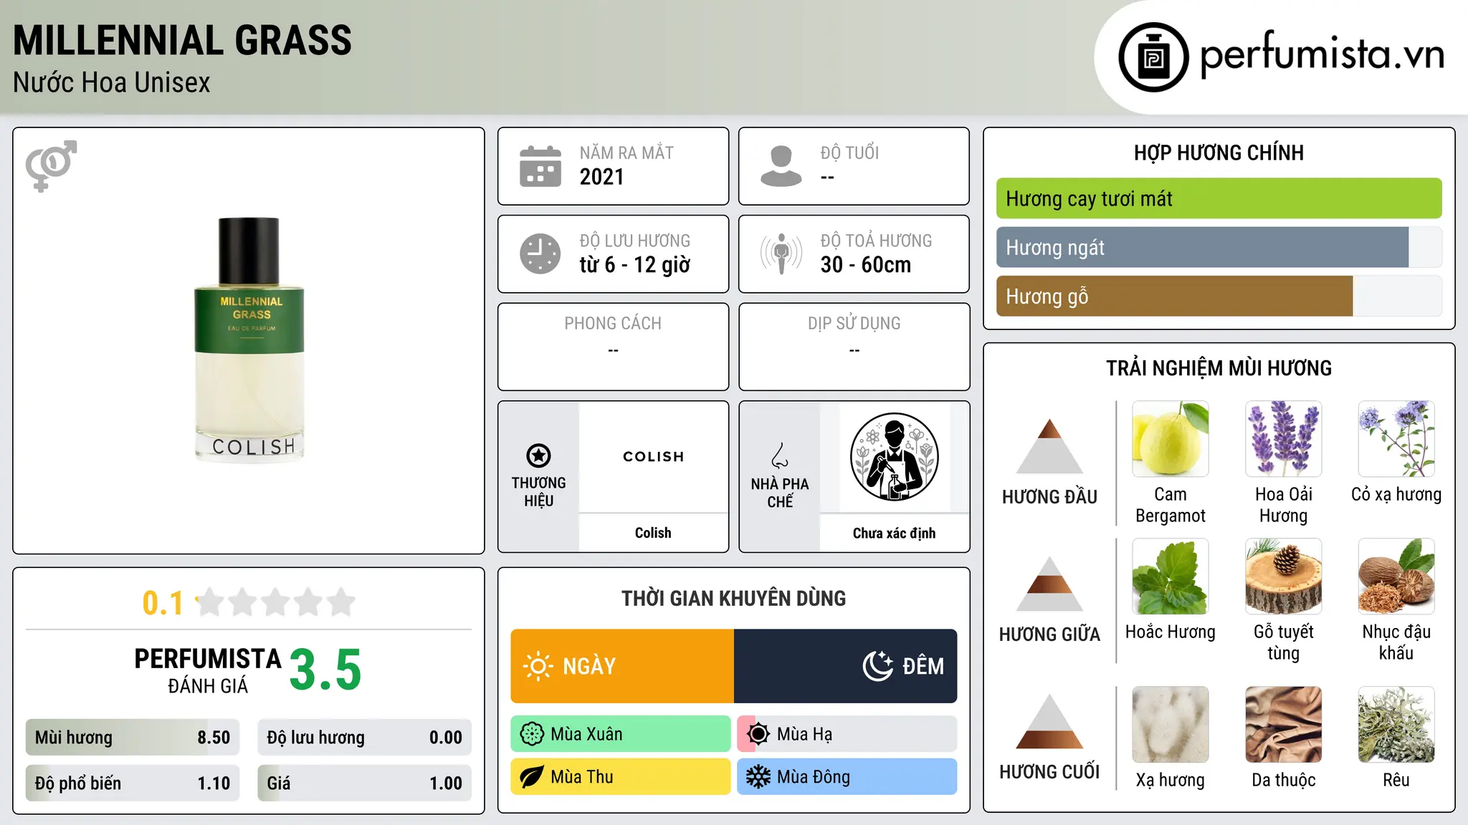Select the Cỏ xạ hương thyme image

[1396, 439]
